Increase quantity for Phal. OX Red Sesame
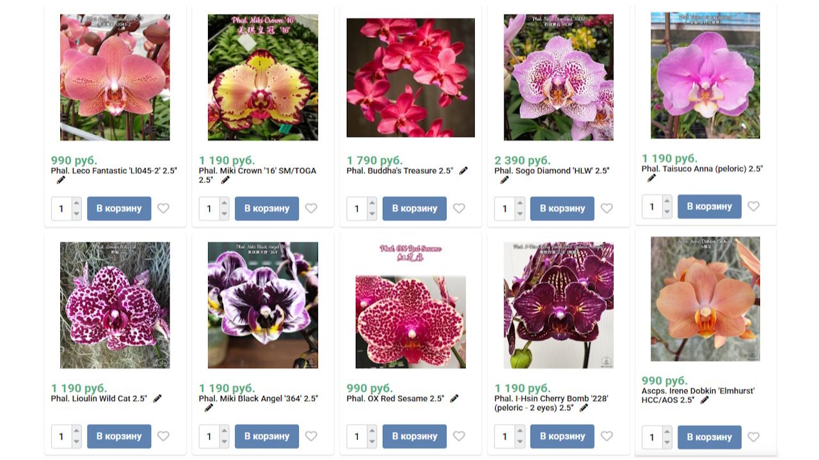The height and width of the screenshot is (460, 819). (x=372, y=431)
